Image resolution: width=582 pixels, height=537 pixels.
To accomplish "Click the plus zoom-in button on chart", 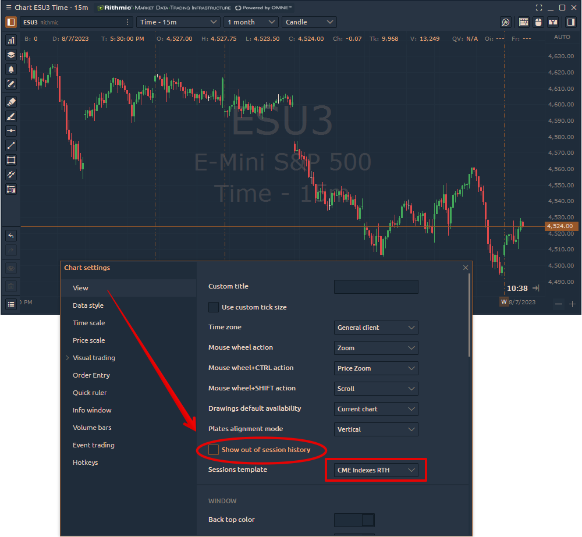I will [572, 304].
